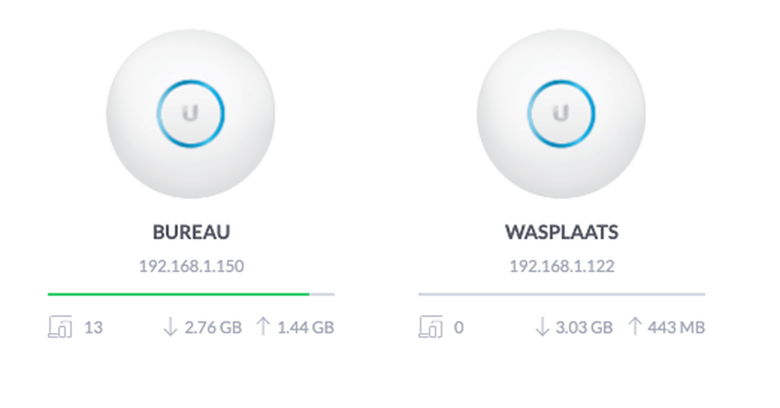Click the U logo on BUREAU device

pyautogui.click(x=191, y=114)
